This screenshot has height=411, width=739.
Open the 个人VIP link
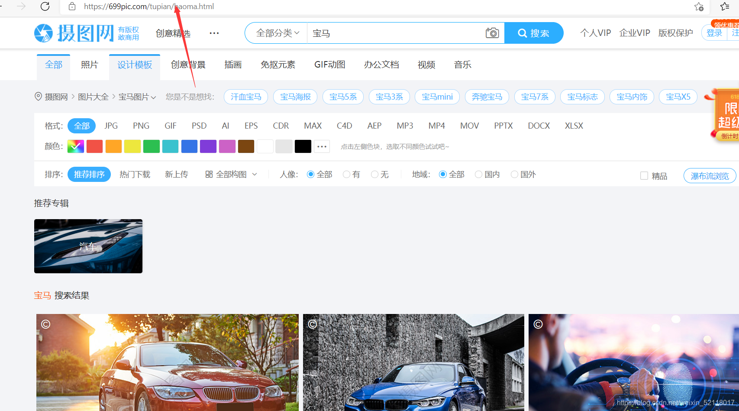[596, 33]
